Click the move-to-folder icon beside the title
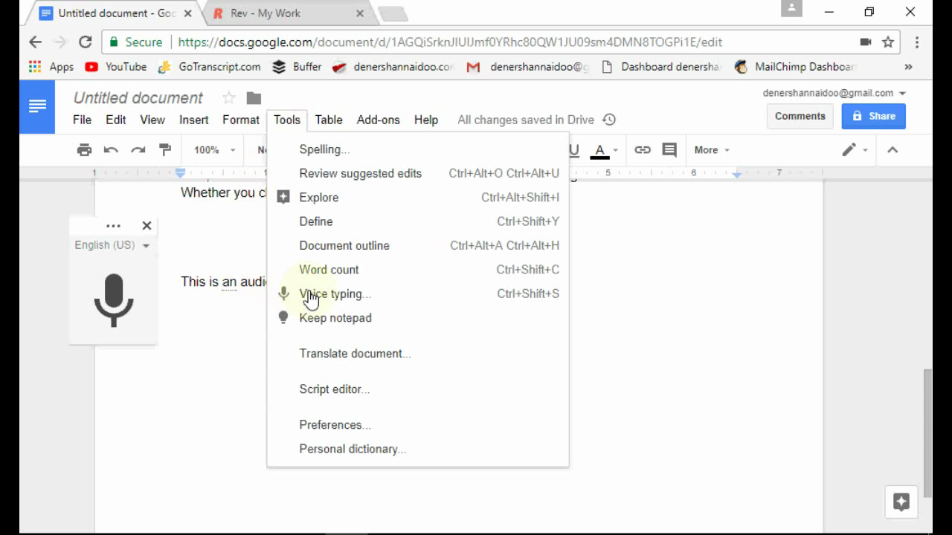Viewport: 952px width, 535px height. (254, 98)
